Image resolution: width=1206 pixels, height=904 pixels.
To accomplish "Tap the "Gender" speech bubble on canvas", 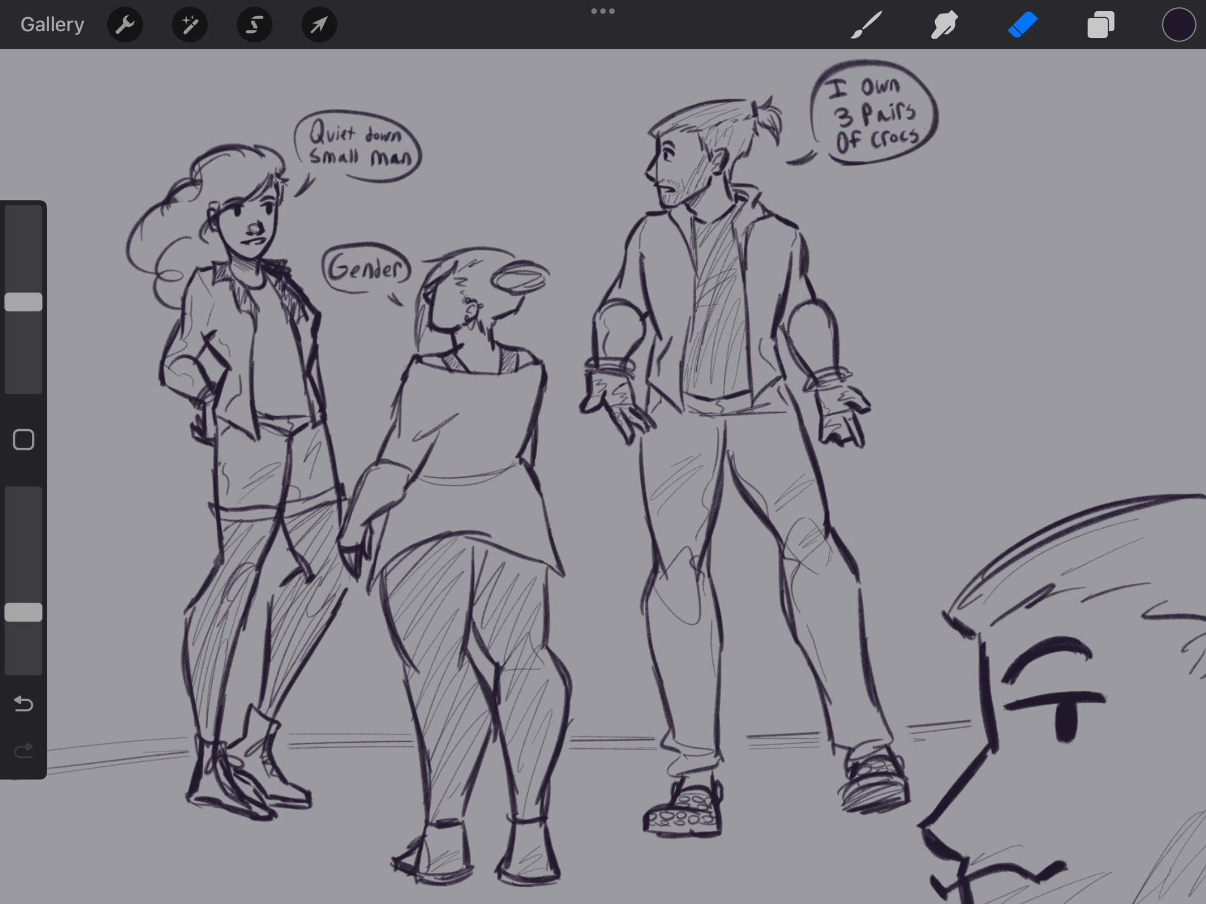I will tap(366, 268).
